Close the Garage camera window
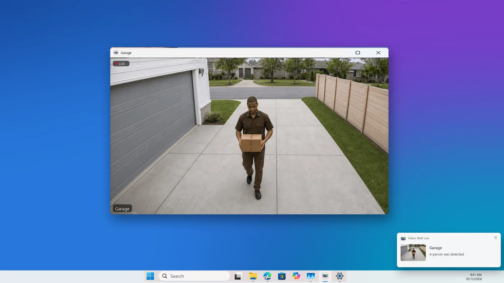The image size is (504, 283). tap(378, 53)
